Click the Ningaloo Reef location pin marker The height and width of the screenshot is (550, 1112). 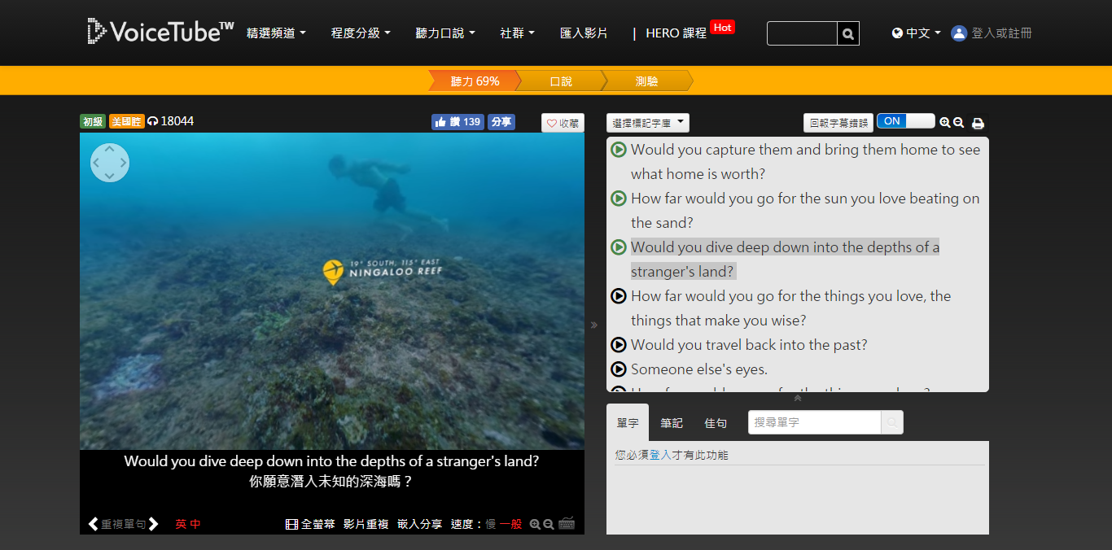[x=332, y=272]
